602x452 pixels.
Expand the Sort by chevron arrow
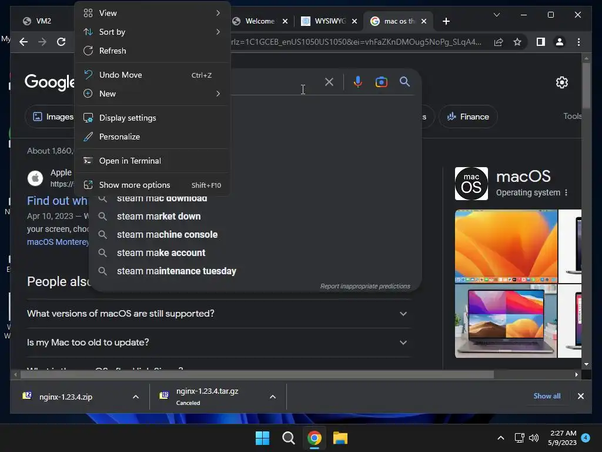(x=218, y=32)
